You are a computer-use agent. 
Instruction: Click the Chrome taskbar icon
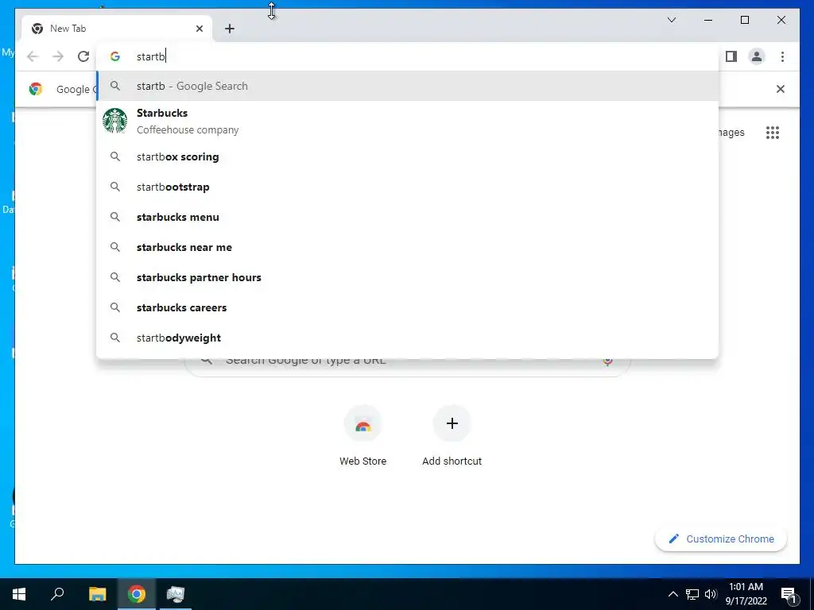(137, 594)
